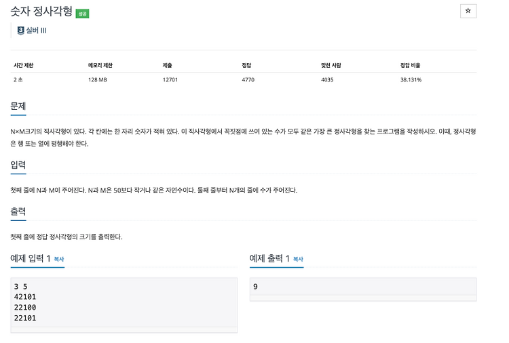The image size is (509, 343).
Task: Click the Silver III tier badge icon
Action: pos(21,31)
